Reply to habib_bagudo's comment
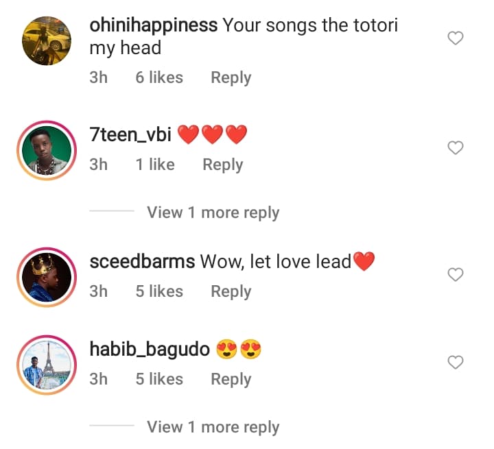 pos(231,379)
